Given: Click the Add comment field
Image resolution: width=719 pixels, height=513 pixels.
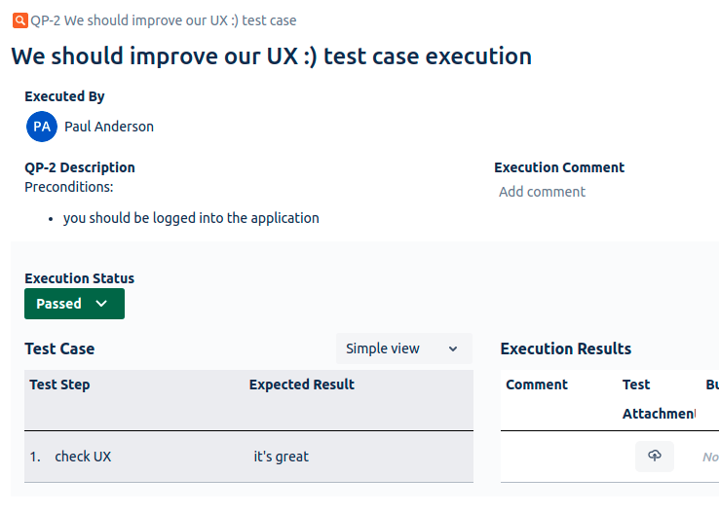Looking at the screenshot, I should (x=542, y=192).
